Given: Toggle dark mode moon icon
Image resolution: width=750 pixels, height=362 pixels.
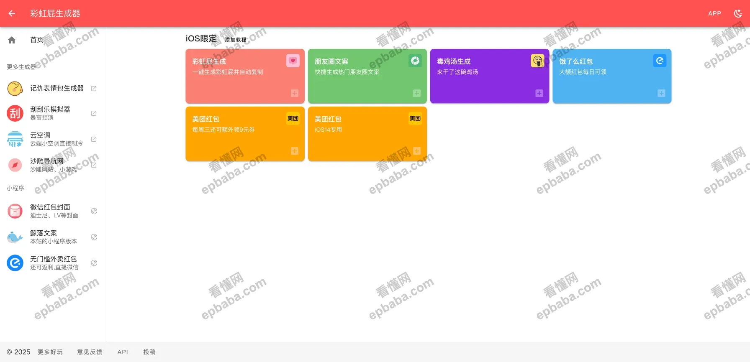Looking at the screenshot, I should (x=738, y=13).
